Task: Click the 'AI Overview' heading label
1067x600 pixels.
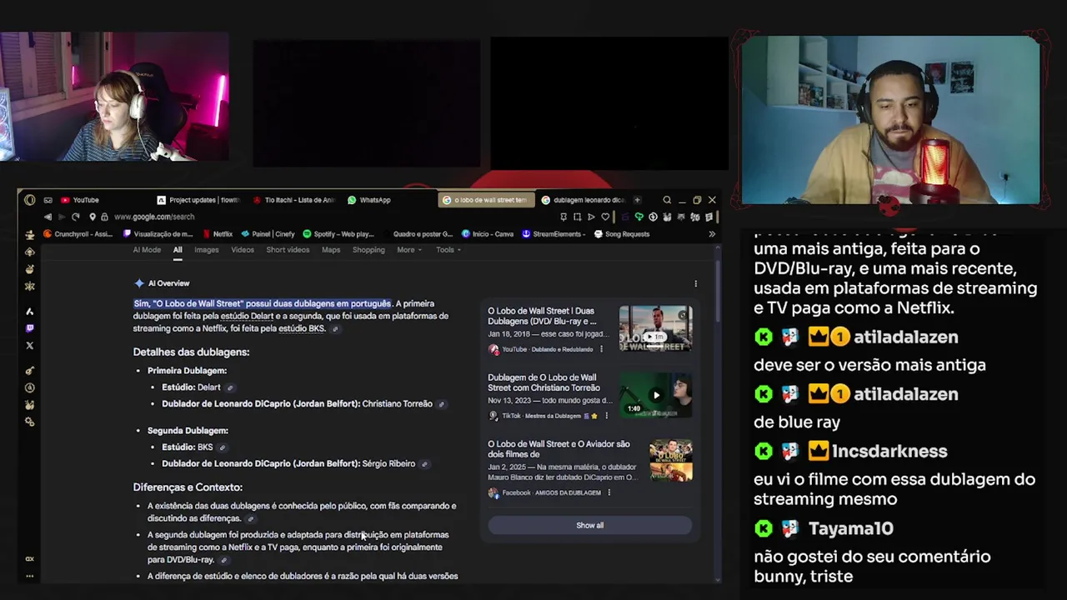Action: (168, 283)
